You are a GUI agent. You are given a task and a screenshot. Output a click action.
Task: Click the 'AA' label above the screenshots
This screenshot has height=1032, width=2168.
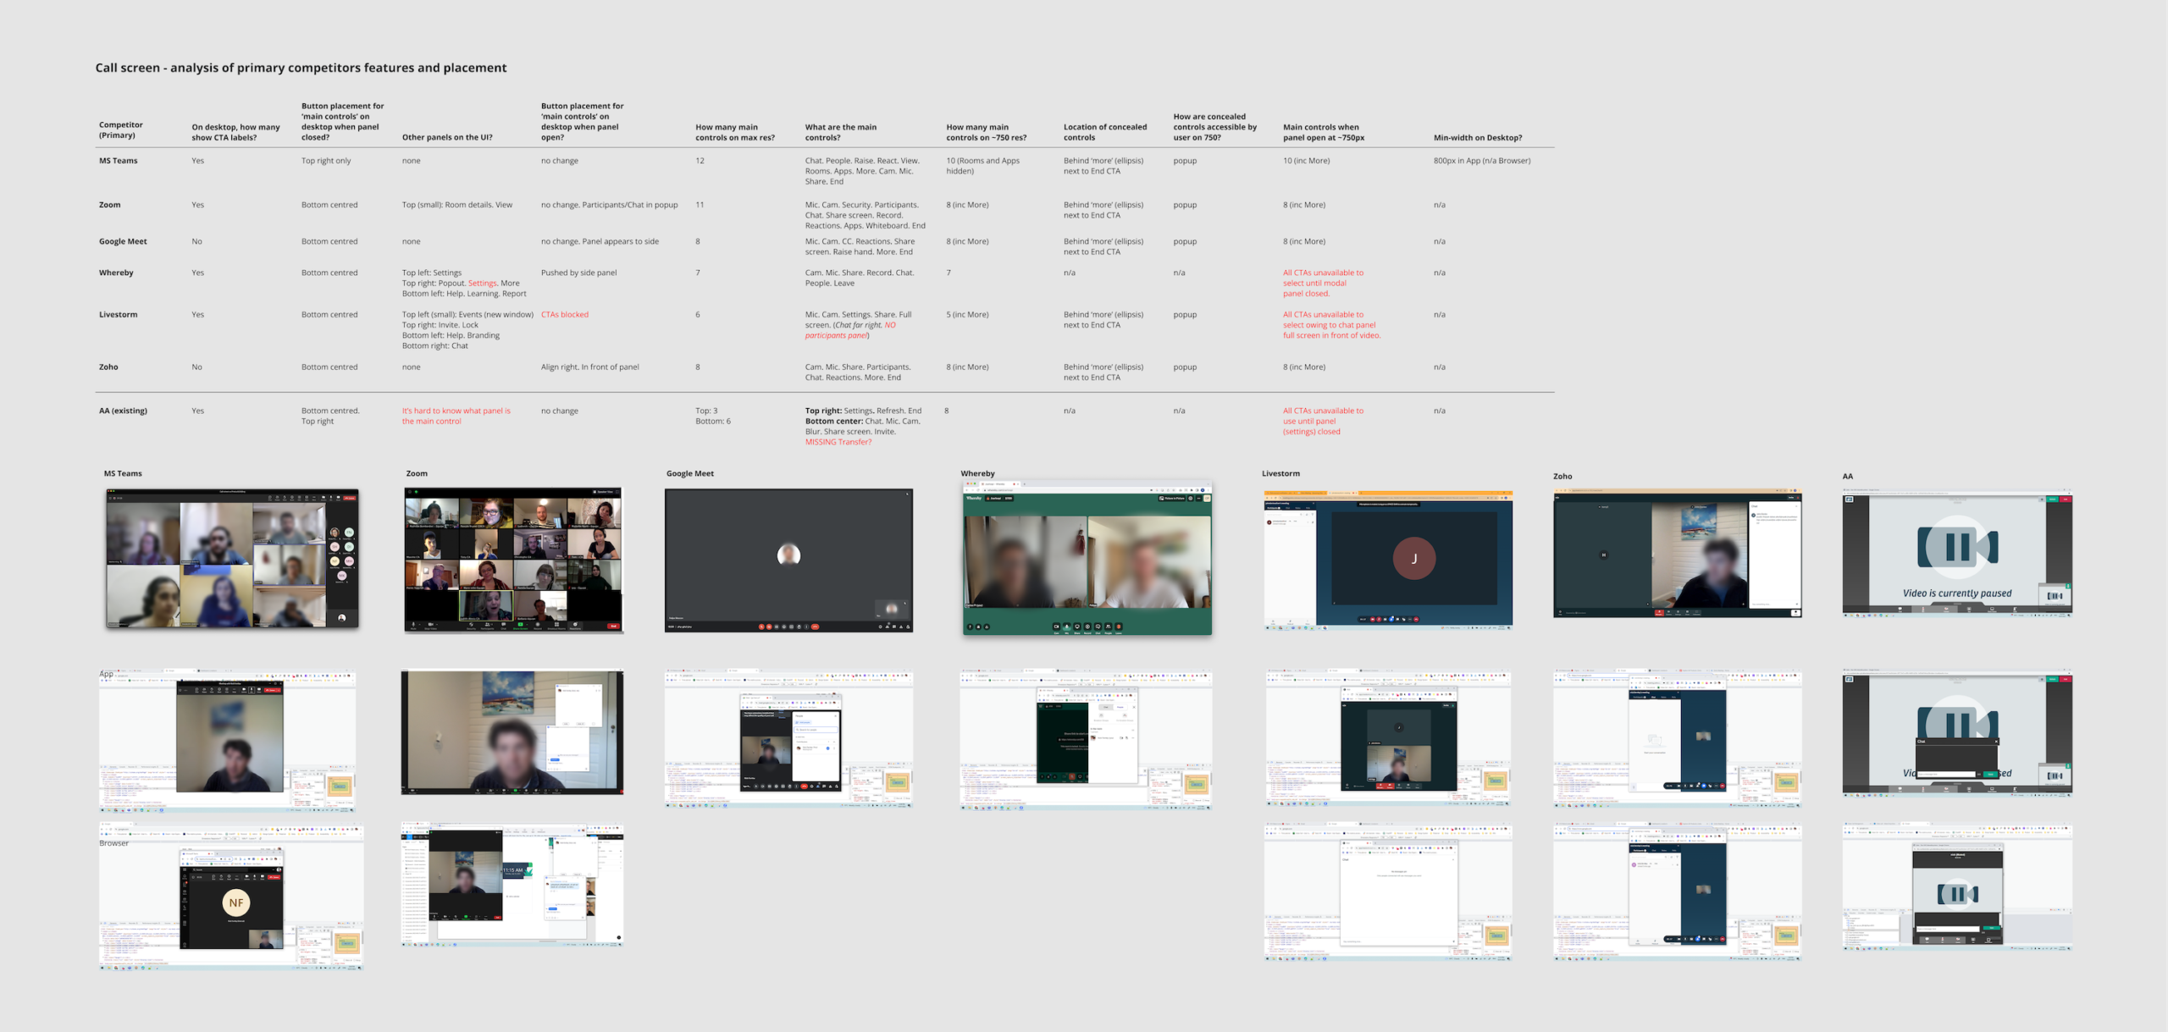tap(1848, 476)
